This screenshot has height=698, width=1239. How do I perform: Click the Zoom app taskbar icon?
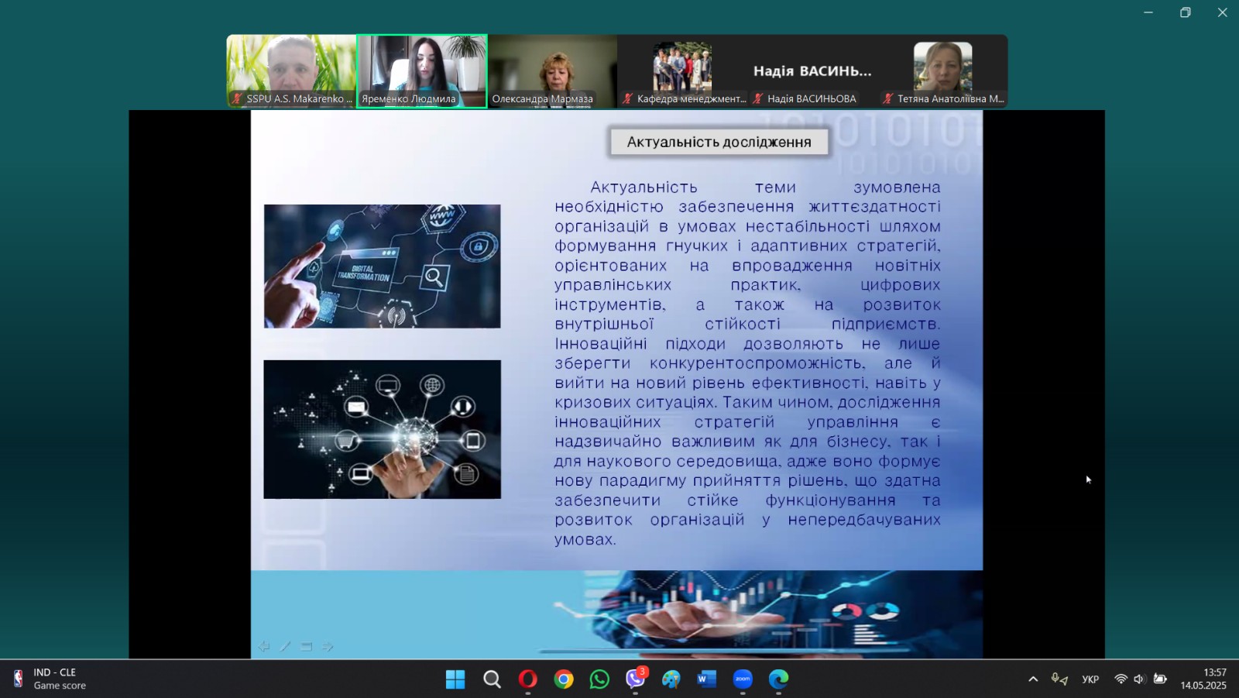pyautogui.click(x=743, y=679)
